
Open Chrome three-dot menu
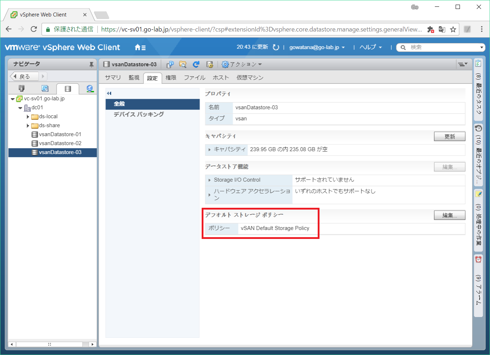tap(481, 29)
